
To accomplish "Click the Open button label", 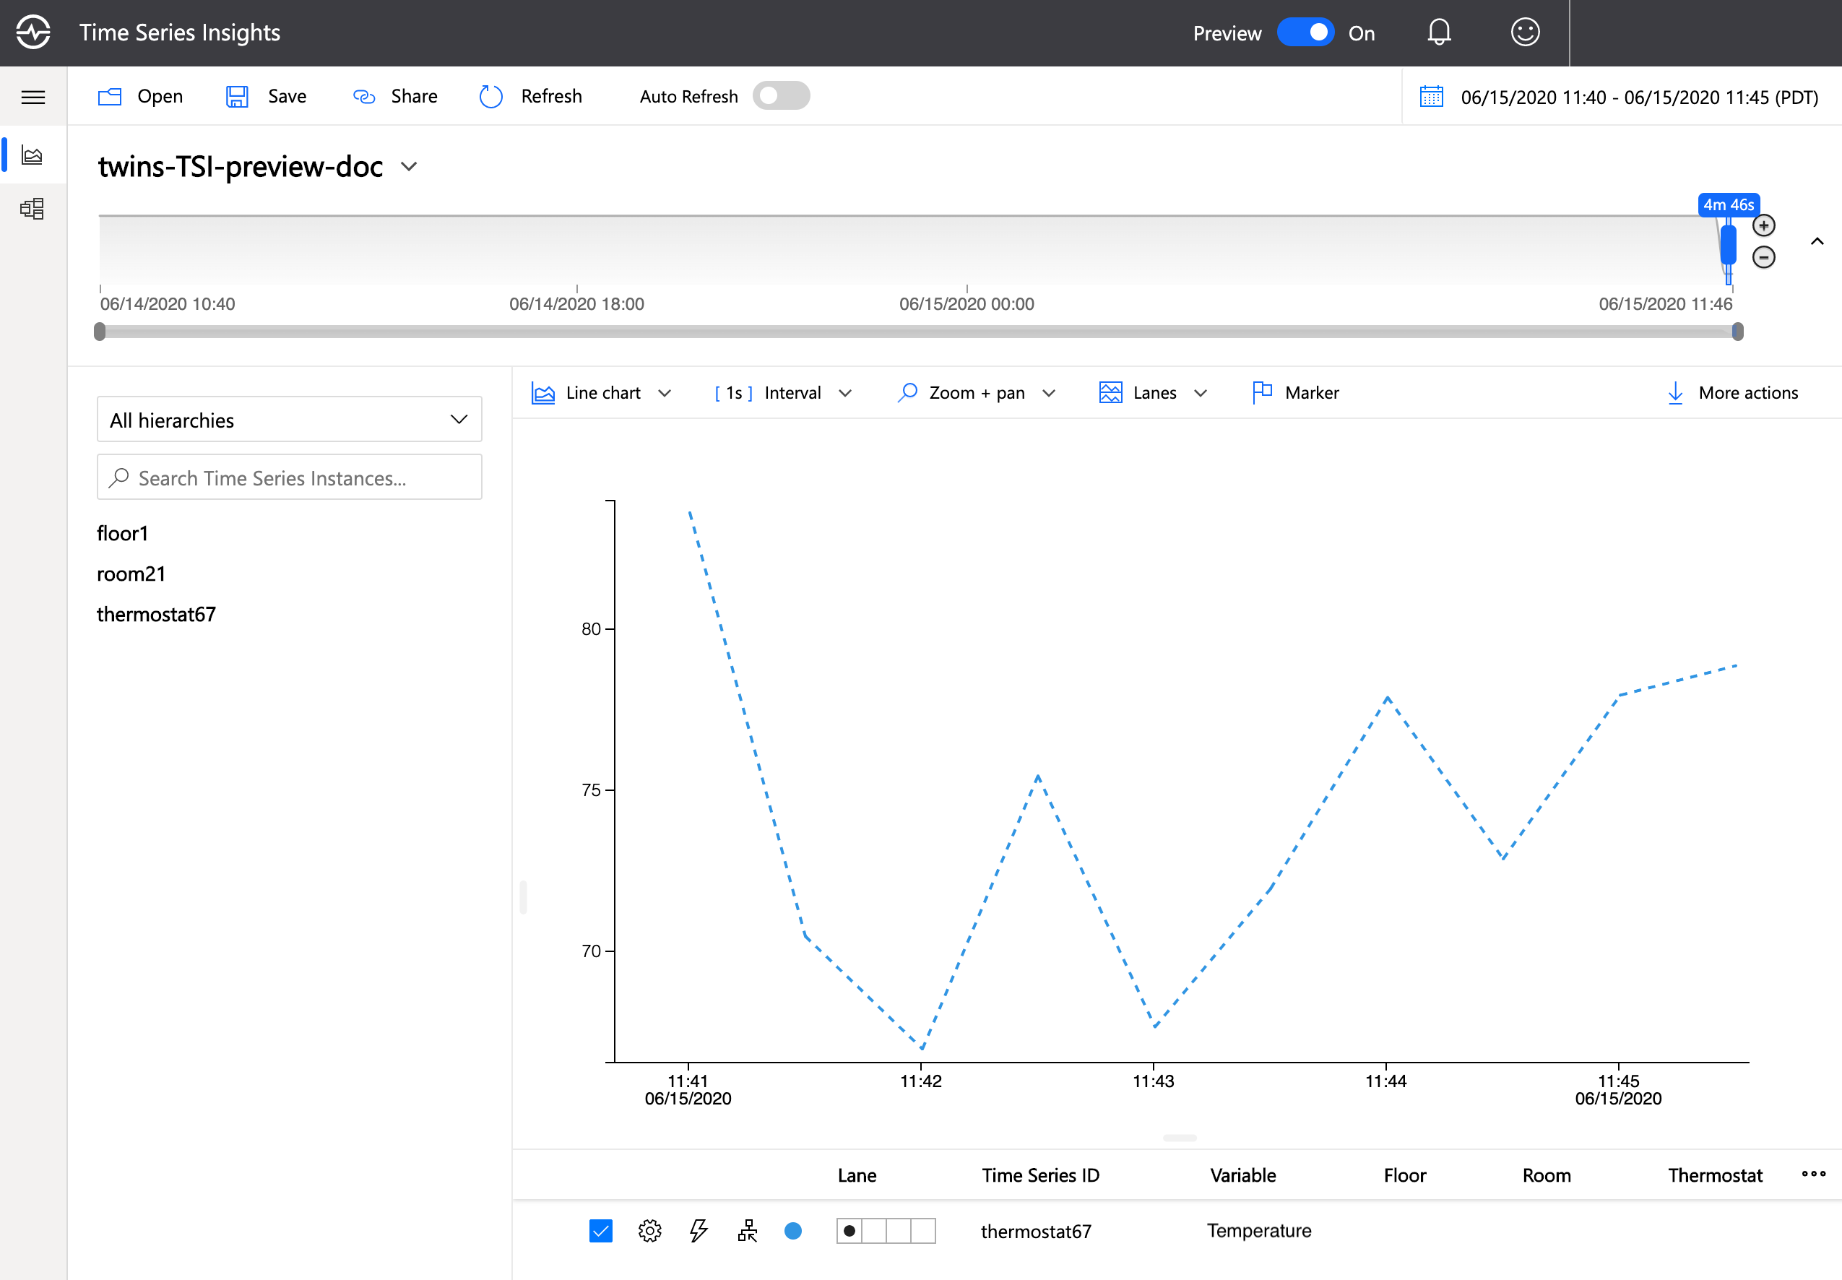I will point(160,97).
